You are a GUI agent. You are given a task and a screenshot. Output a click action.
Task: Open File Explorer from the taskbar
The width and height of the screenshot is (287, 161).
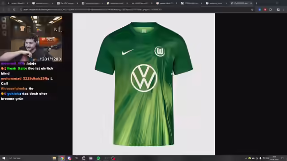pos(54,158)
